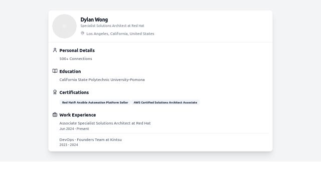Click the location pin icon near Los Angeles

pos(82,33)
